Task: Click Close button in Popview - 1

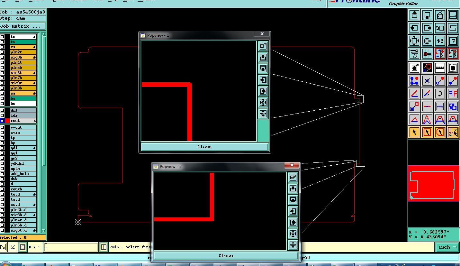Action: tap(204, 147)
